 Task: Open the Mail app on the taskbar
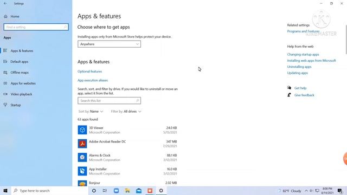point(139,191)
